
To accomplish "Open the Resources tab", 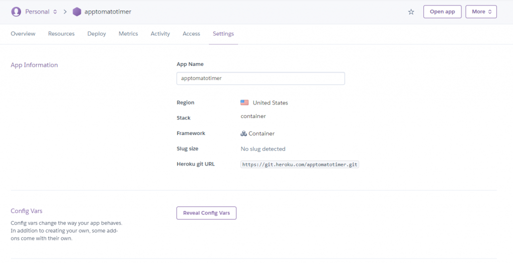I will 61,34.
